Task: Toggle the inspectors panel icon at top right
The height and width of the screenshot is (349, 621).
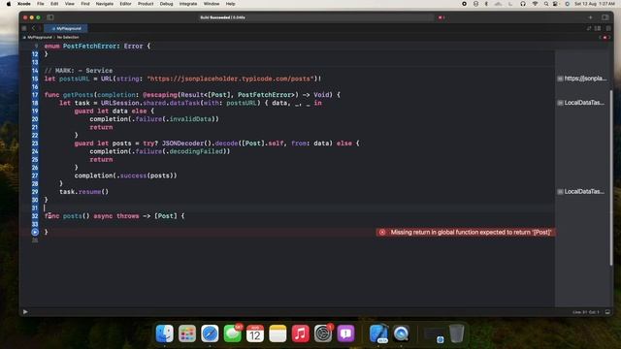Action: (x=605, y=17)
